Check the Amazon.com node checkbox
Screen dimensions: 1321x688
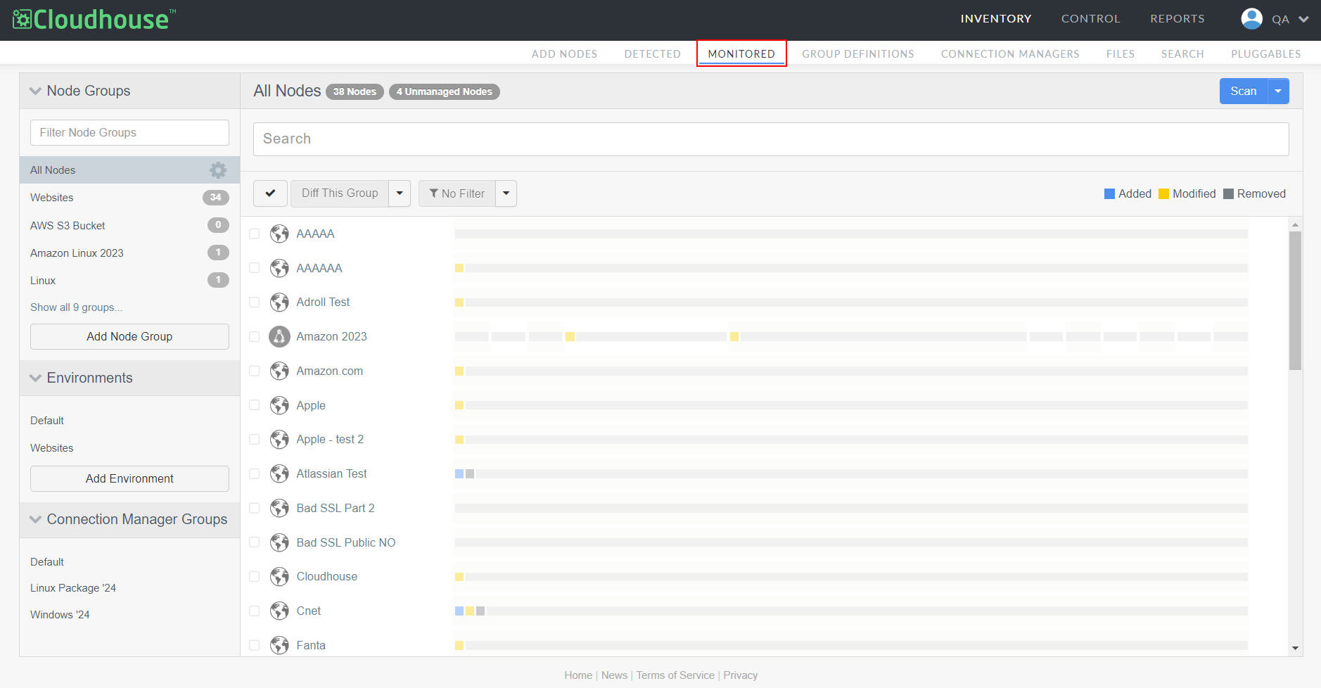pyautogui.click(x=255, y=371)
